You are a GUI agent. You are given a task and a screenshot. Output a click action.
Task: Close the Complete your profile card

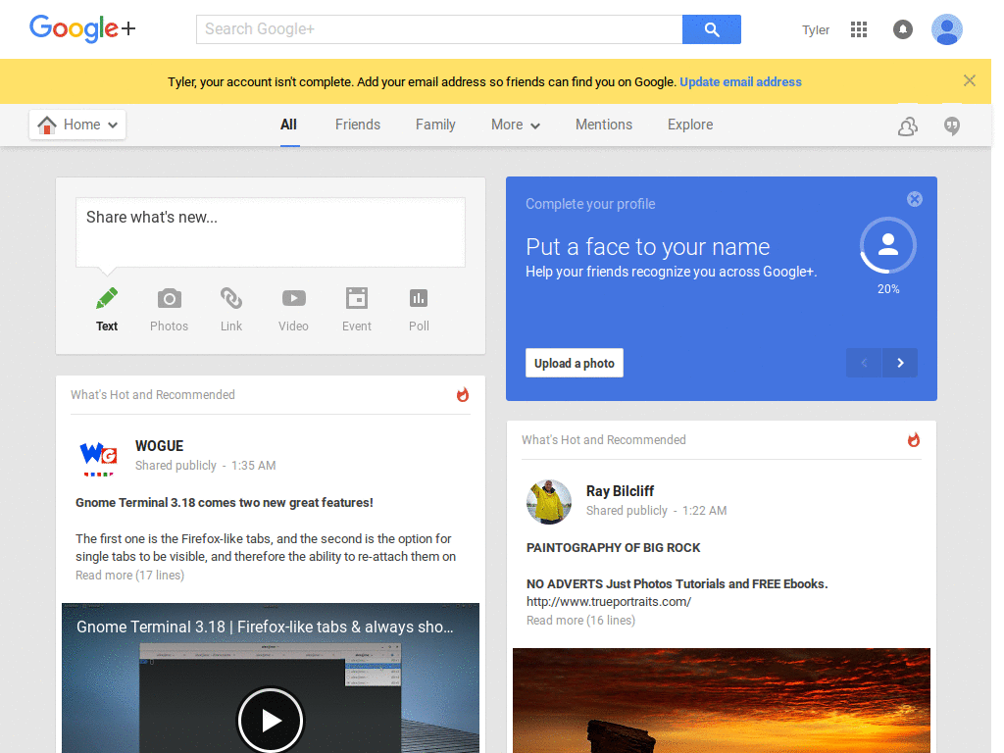[x=915, y=199]
